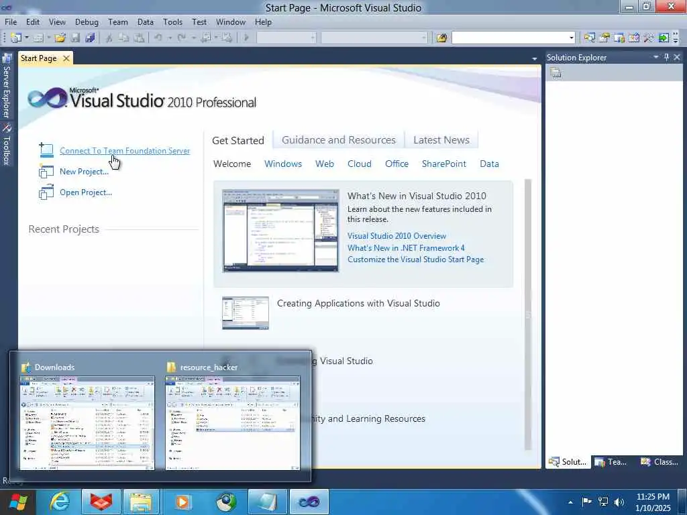This screenshot has height=515, width=687.
Task: Open the Solution Platforms combo box
Action: (374, 38)
